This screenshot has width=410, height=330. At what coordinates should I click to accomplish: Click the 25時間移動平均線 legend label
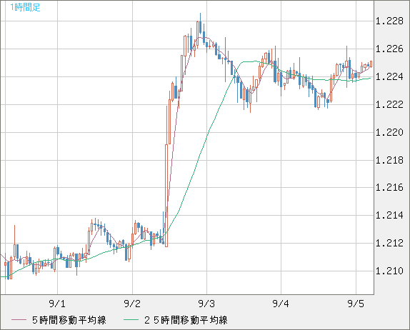click(186, 320)
